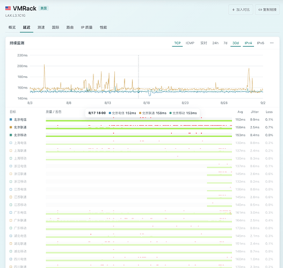Enable the 上海电信 series checkbox
283x268 pixels.
pyautogui.click(x=11, y=143)
